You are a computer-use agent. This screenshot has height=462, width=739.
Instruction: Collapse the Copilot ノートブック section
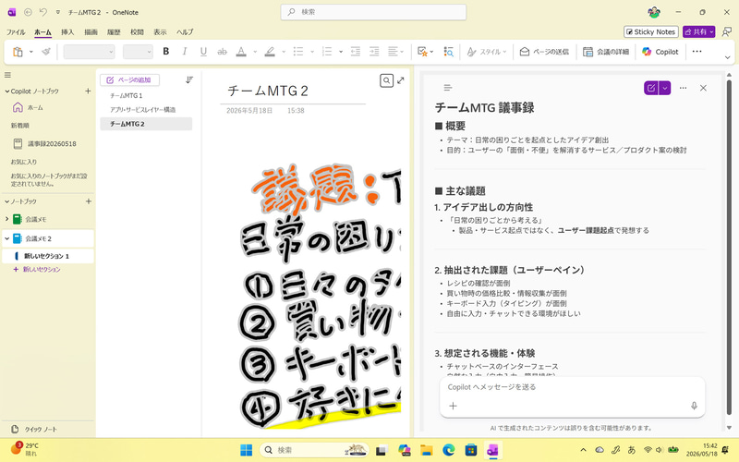7,91
